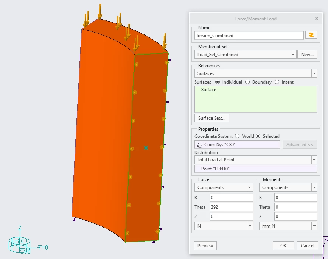Click the Preview button
The width and height of the screenshot is (328, 259).
click(x=205, y=246)
